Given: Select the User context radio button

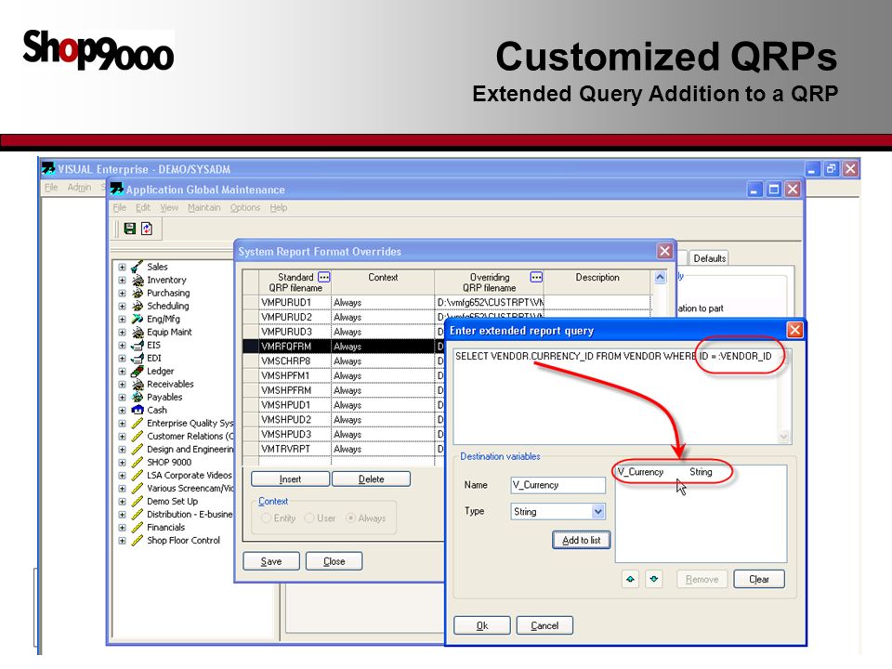Looking at the screenshot, I should [308, 518].
